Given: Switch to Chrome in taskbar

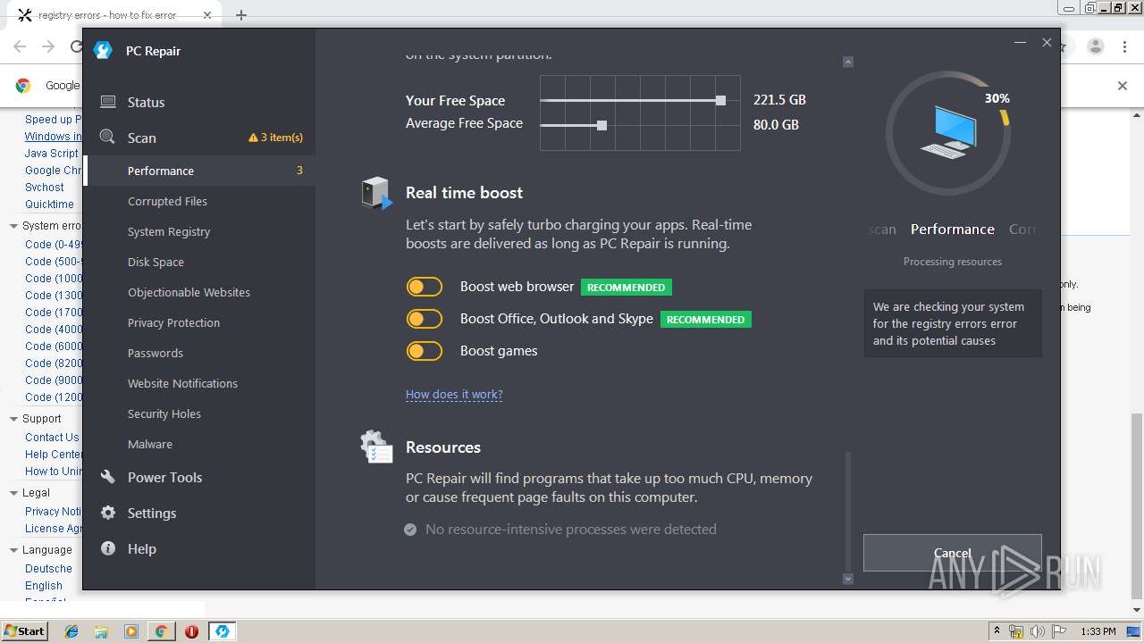Looking at the screenshot, I should [161, 631].
